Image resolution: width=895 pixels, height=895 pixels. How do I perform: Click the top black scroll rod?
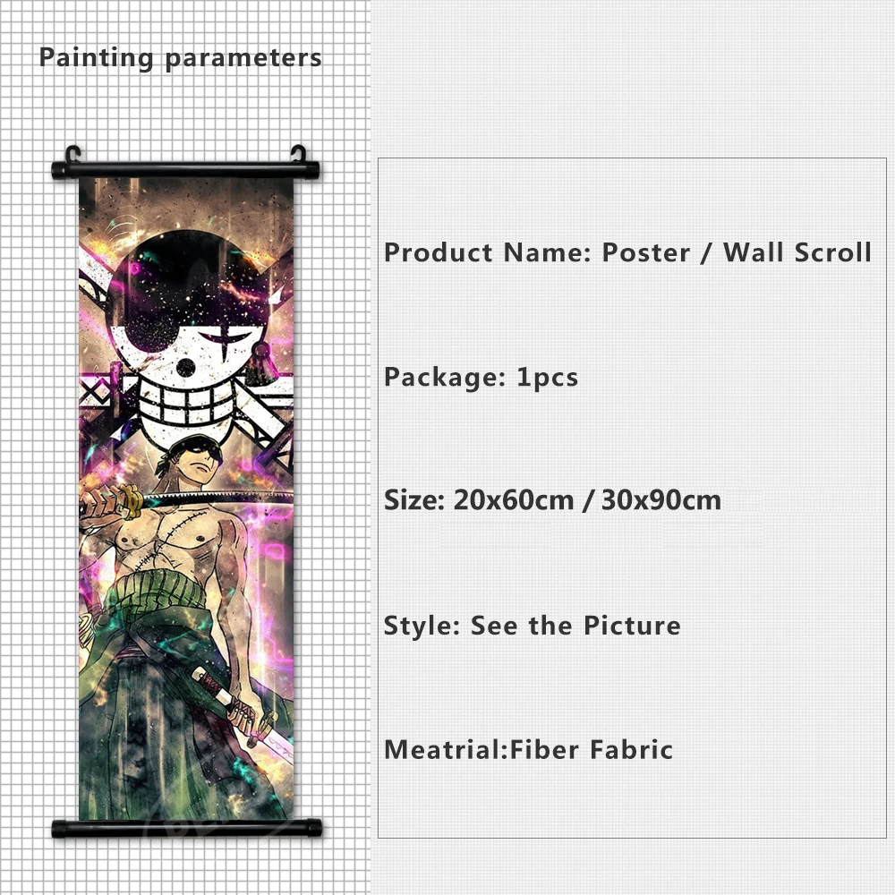point(186,170)
